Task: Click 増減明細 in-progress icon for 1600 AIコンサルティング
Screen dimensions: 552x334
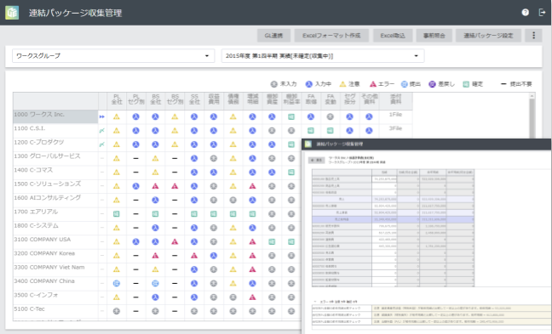Action: pyautogui.click(x=252, y=201)
